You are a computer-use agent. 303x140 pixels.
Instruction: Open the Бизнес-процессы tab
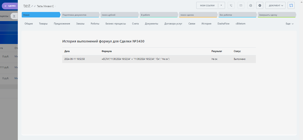point(116,24)
